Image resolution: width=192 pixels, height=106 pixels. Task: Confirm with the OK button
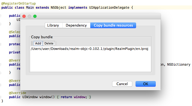point(146,84)
